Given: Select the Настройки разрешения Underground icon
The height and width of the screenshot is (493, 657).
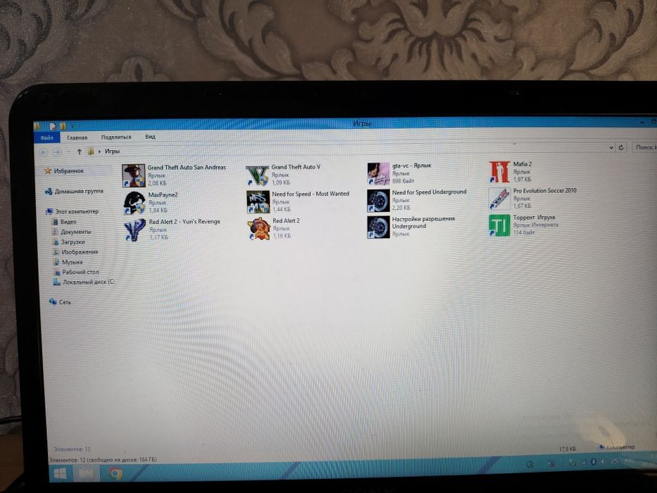Looking at the screenshot, I should click(378, 227).
